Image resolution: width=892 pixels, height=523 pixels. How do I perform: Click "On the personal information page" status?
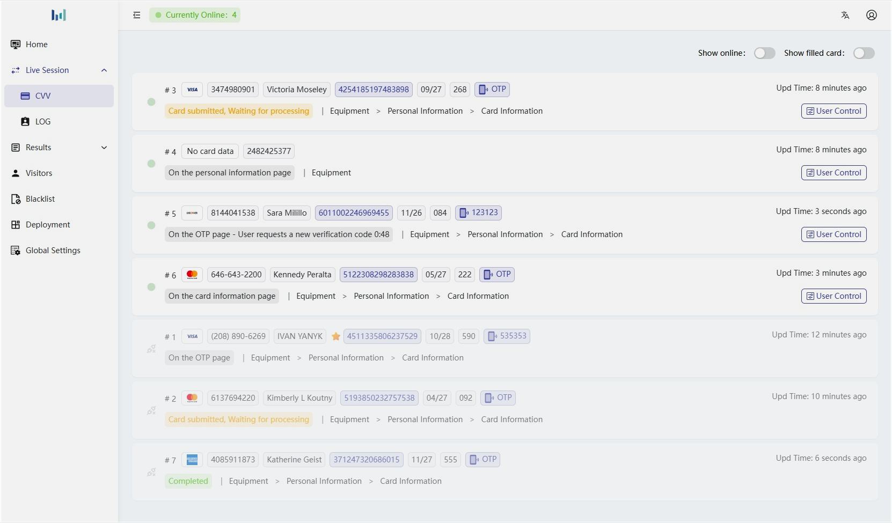[230, 173]
